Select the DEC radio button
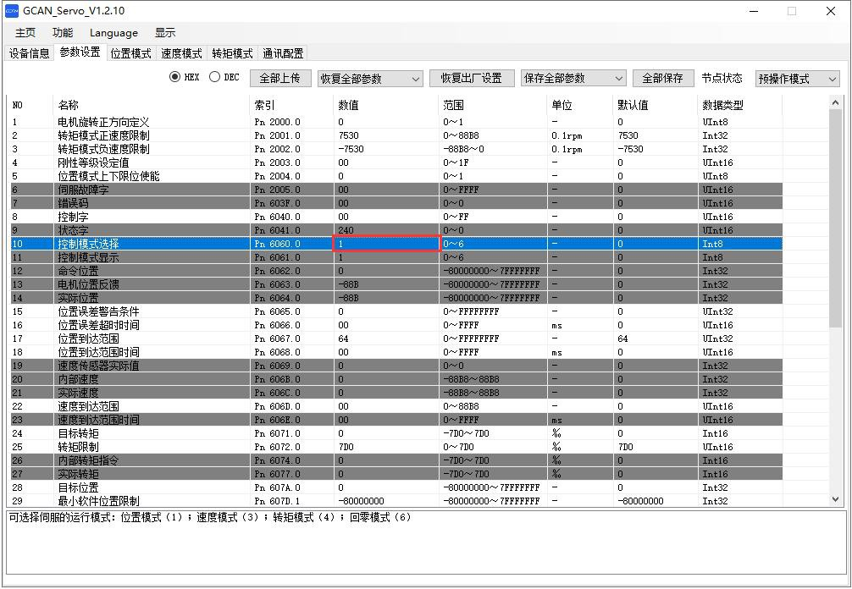852x589 pixels. [x=214, y=77]
